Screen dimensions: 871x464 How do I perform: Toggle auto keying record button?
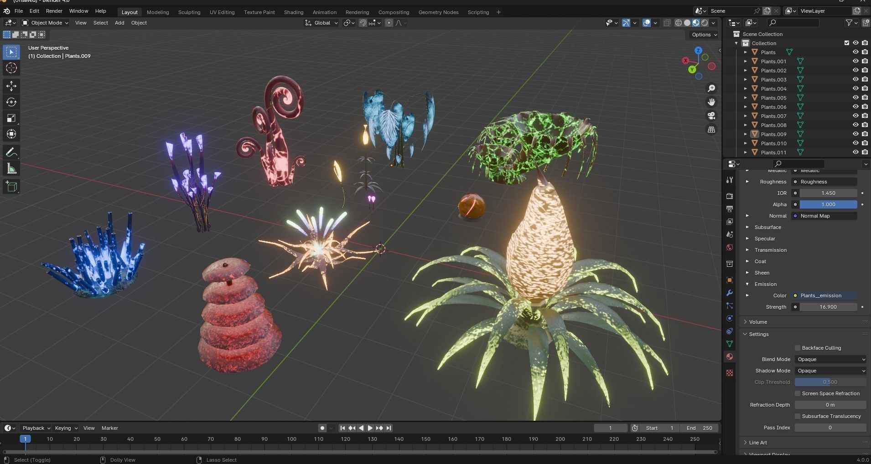coord(322,428)
